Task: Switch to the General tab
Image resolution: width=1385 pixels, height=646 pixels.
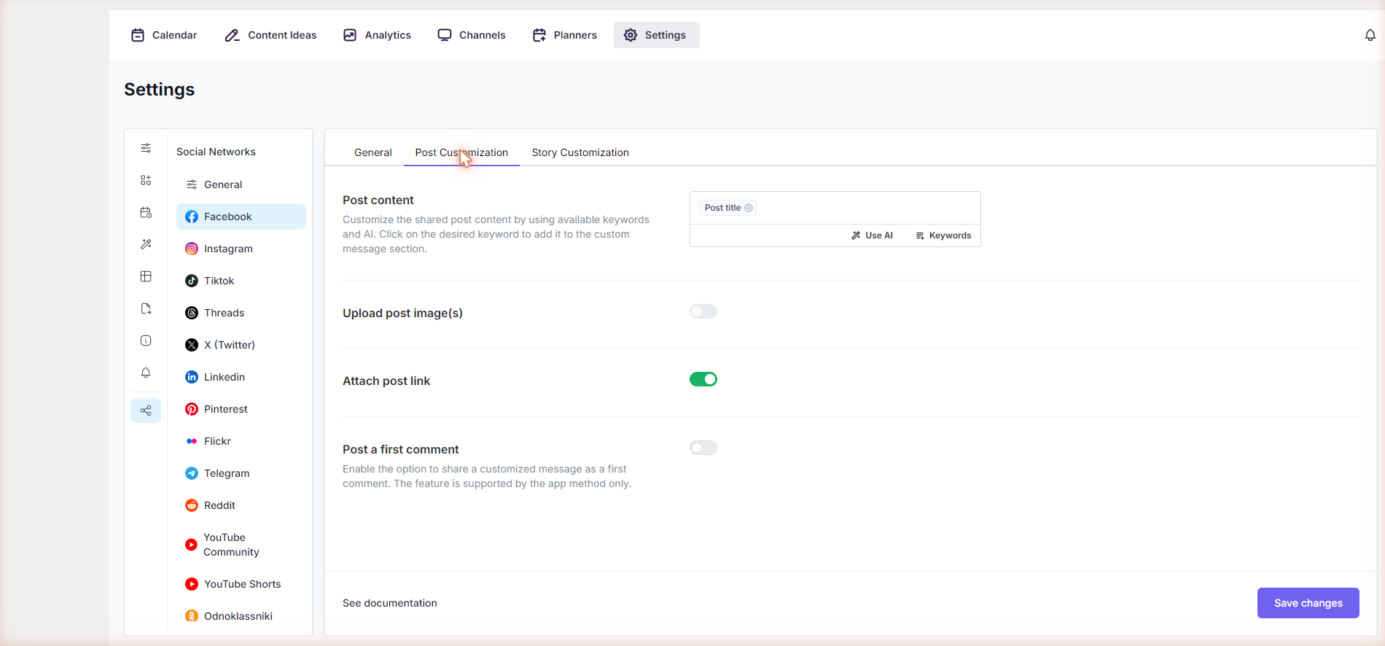Action: [373, 152]
